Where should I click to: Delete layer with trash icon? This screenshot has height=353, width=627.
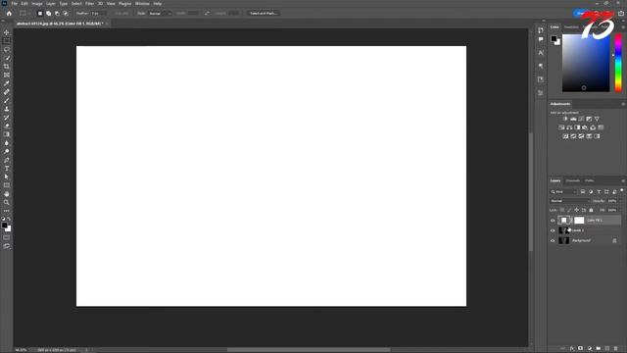click(616, 349)
